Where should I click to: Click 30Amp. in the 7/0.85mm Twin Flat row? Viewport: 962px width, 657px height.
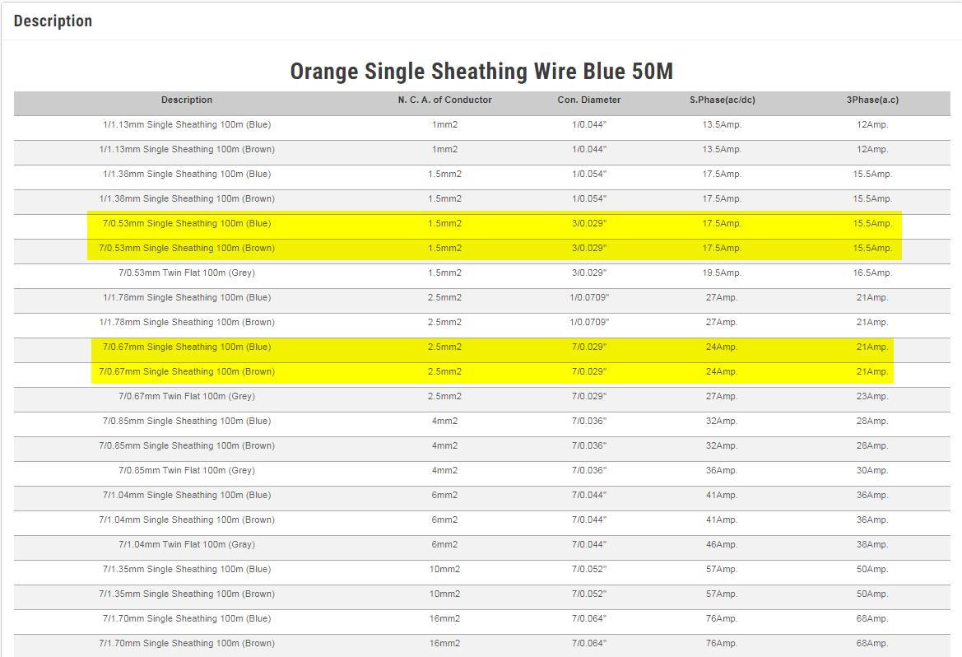(872, 470)
